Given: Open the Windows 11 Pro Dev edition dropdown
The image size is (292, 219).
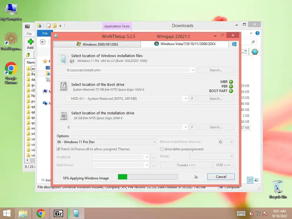Looking at the screenshot, I should [154, 142].
